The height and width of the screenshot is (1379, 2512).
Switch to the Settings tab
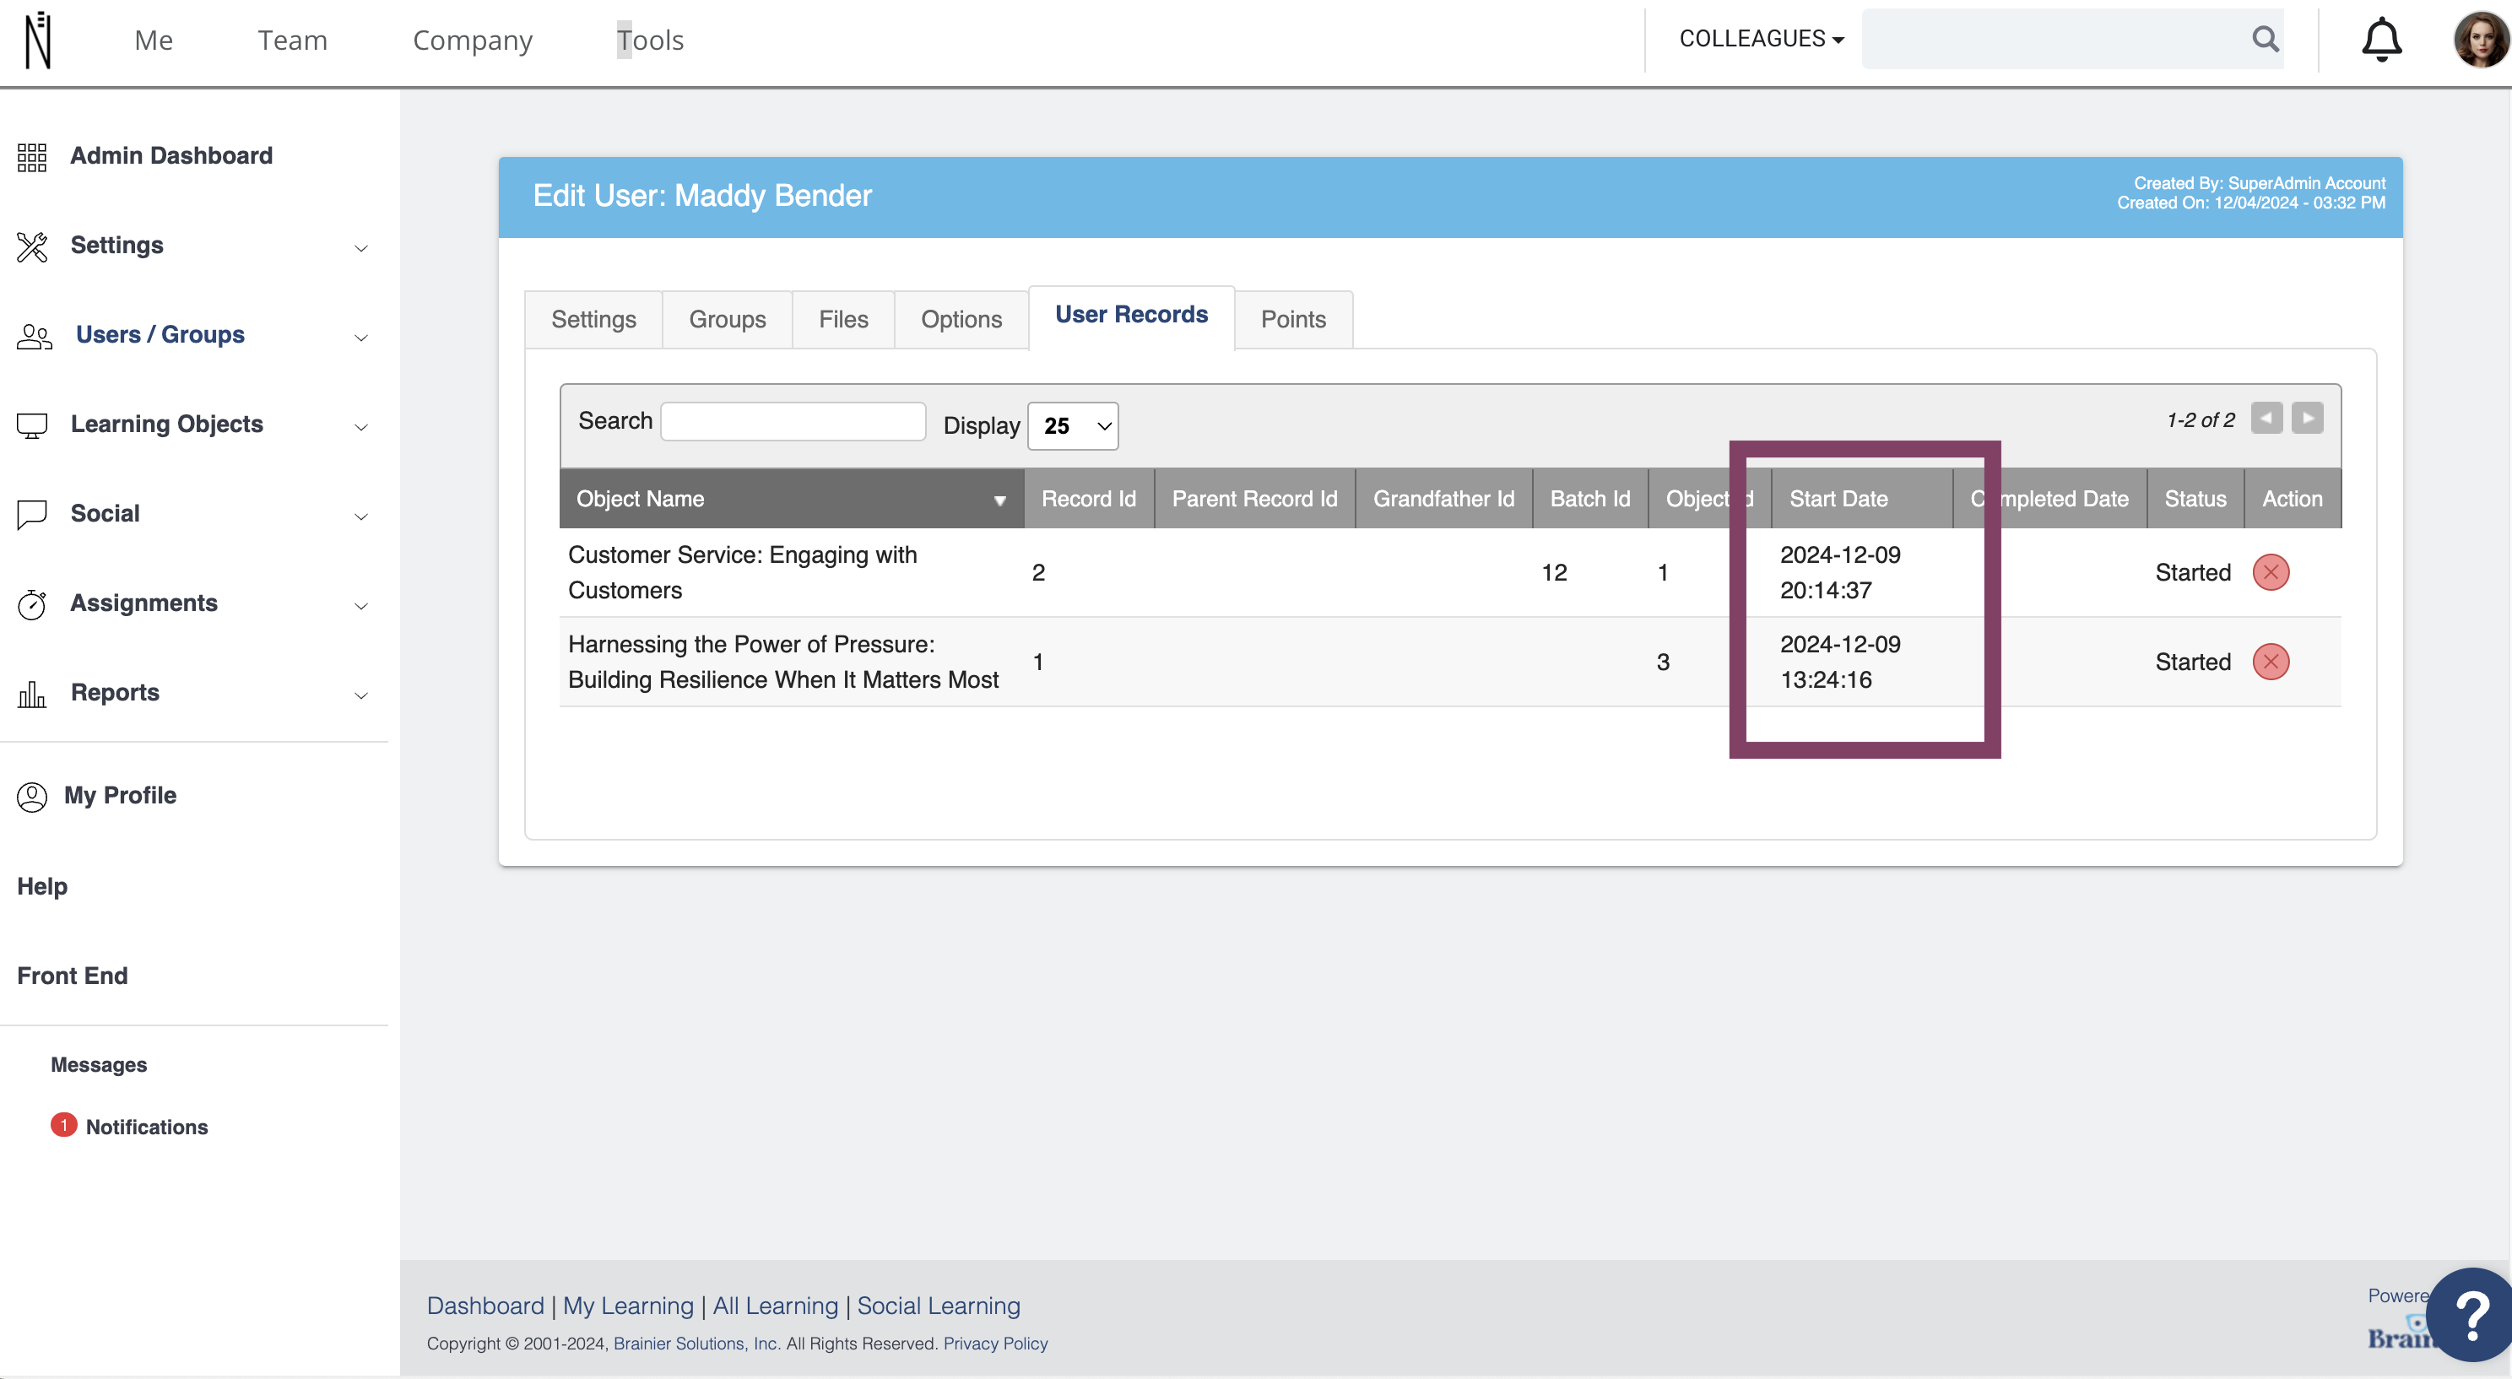click(593, 319)
